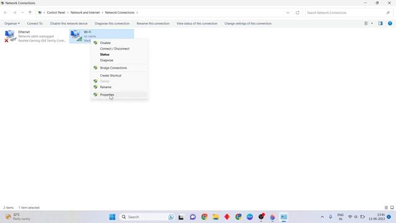
Task: Select Create Shortcut menu entry
Action: [119, 76]
